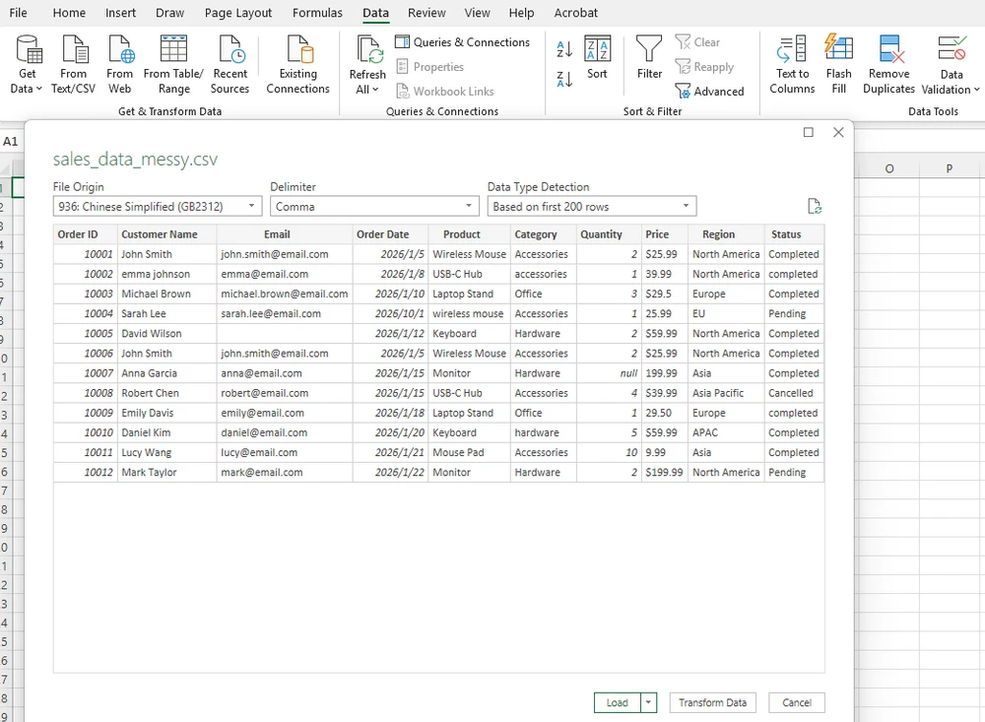Click Remove Duplicates

click(888, 64)
